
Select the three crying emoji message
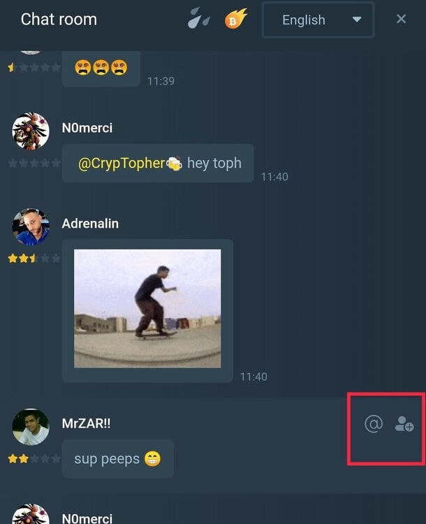[x=101, y=68]
